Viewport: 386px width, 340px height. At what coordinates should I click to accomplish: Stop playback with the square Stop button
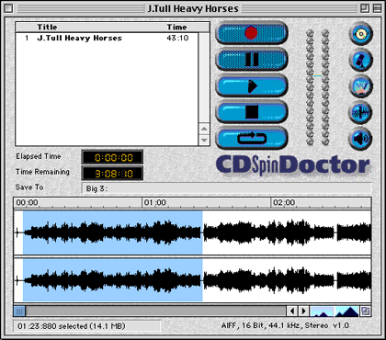(x=251, y=112)
